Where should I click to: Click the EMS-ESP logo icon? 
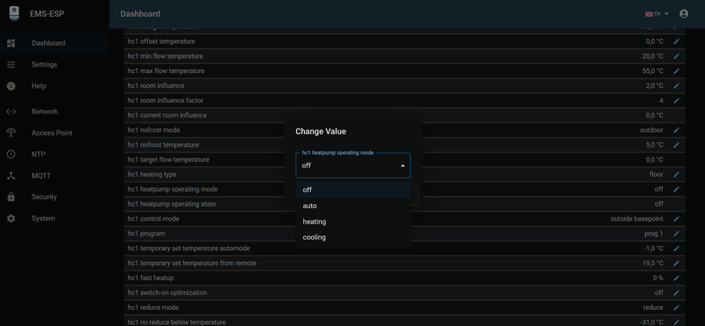click(x=14, y=13)
